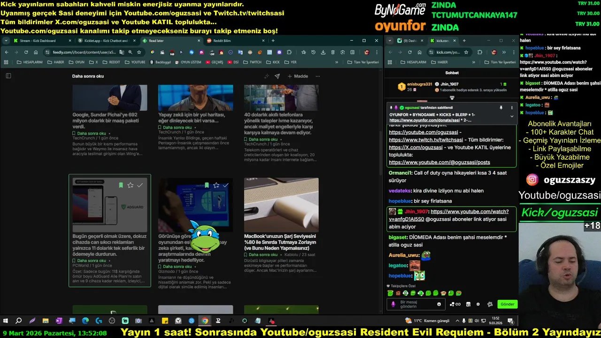Reload the kick.com page in the right browser
The height and width of the screenshot is (338, 601).
409,52
